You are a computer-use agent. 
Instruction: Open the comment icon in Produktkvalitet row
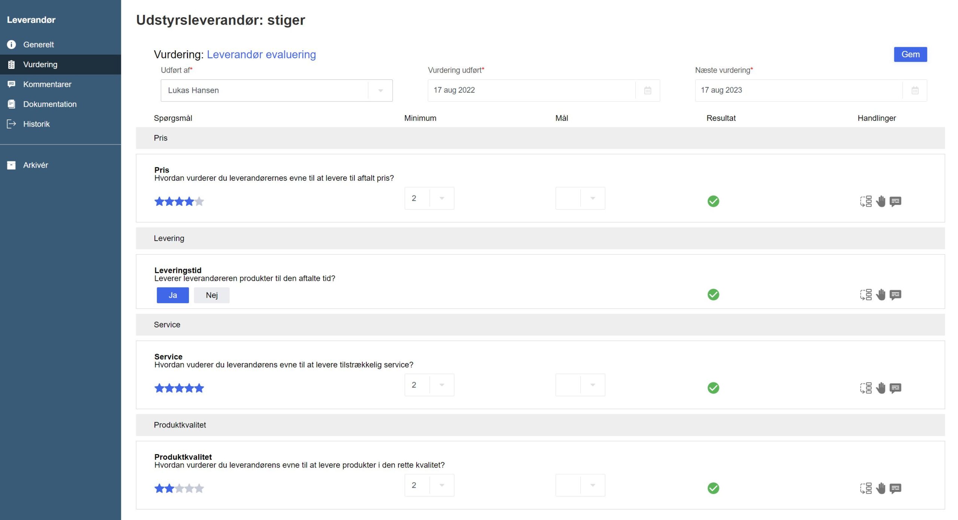[895, 488]
